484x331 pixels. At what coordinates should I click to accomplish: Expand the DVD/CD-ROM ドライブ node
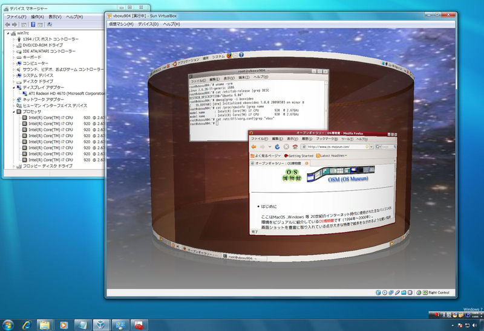13,45
